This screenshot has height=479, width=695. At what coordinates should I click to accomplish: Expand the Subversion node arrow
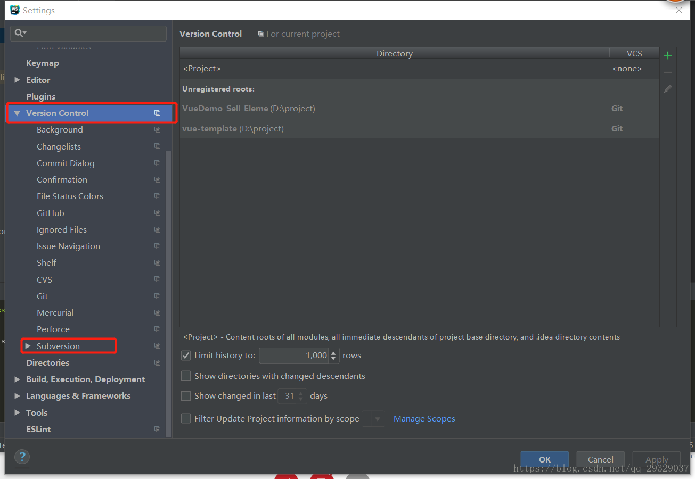[x=28, y=346]
